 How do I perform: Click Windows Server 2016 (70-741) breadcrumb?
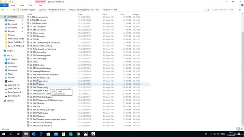coord(81,10)
